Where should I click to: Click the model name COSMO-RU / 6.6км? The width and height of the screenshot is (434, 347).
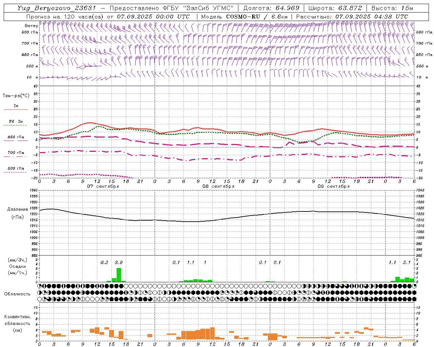coord(257,16)
